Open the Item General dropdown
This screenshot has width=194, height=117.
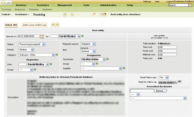coord(88,51)
